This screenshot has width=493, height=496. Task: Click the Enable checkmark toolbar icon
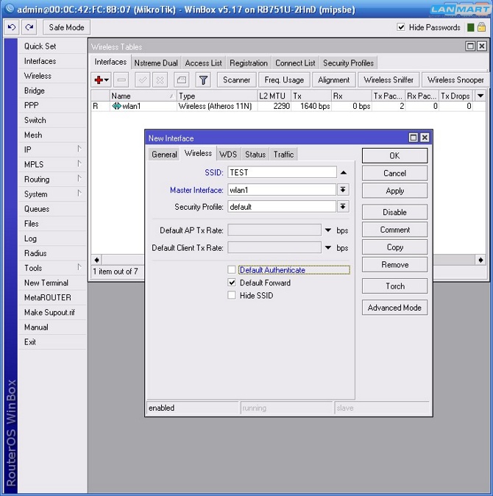coord(143,80)
